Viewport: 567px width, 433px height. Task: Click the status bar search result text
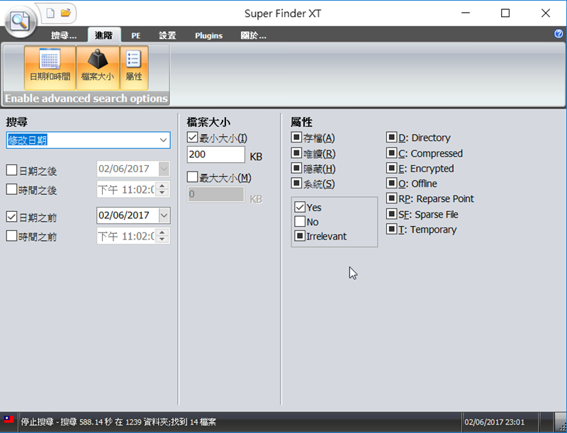point(118,422)
